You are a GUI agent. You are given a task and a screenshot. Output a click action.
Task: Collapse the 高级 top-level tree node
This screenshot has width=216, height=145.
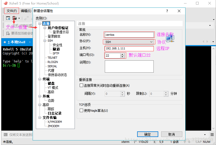40,105
